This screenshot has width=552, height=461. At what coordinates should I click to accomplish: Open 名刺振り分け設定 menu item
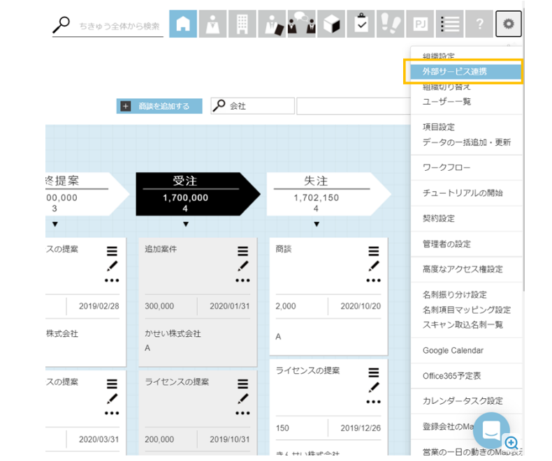454,295
